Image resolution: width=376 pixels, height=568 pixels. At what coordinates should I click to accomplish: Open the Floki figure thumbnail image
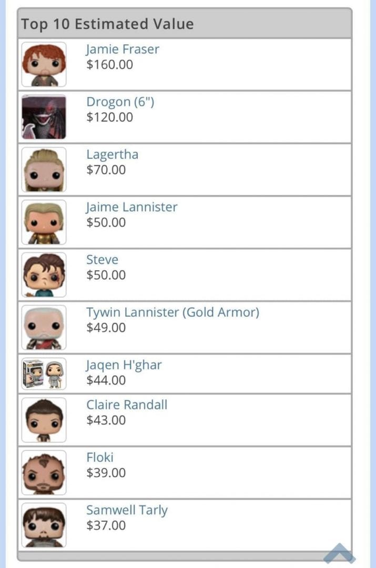(44, 472)
